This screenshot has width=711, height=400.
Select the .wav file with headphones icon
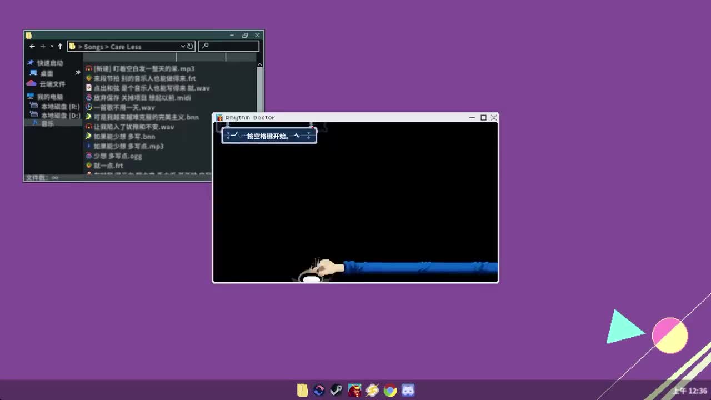129,127
